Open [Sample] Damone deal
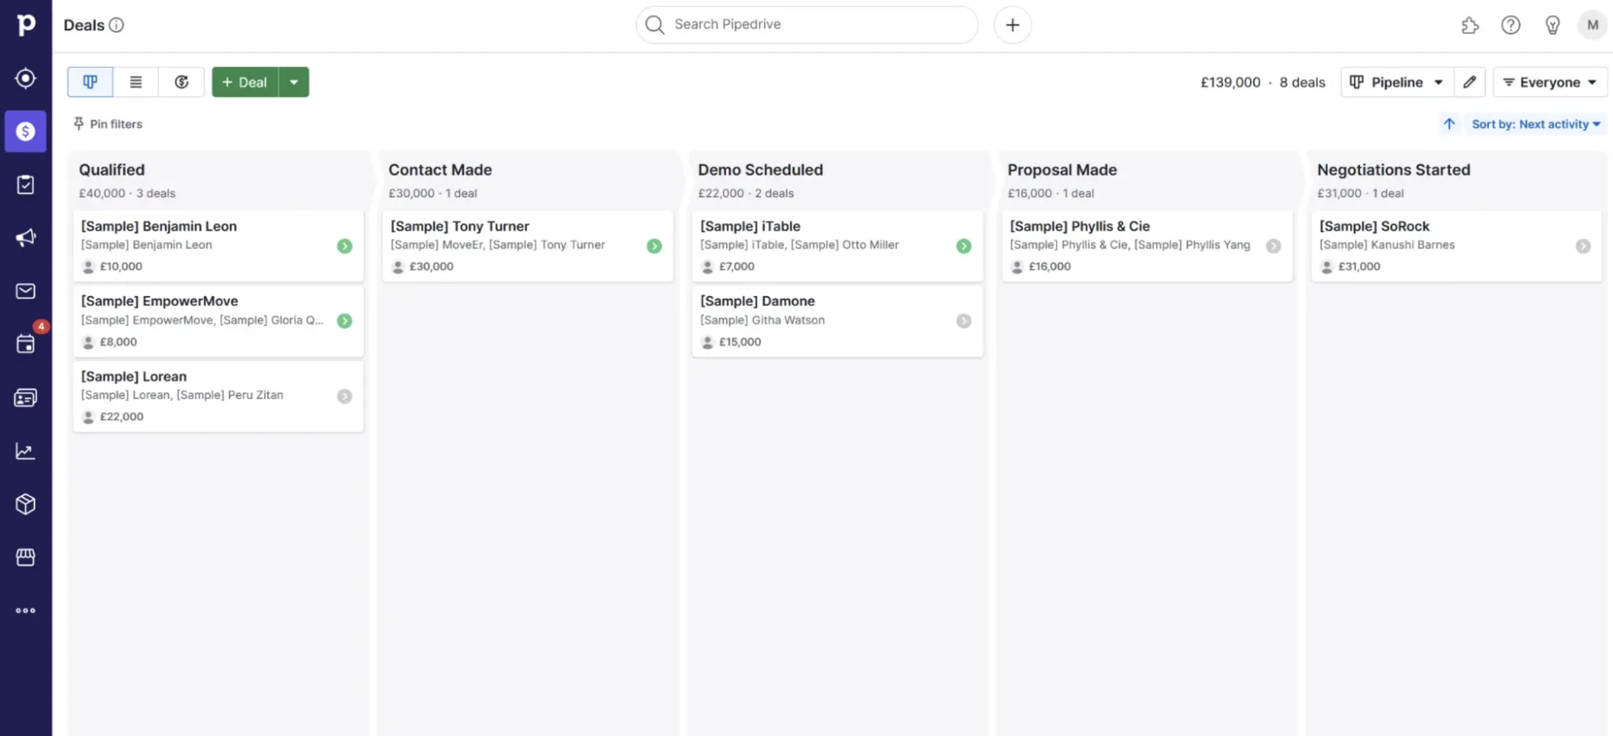Image resolution: width=1613 pixels, height=736 pixels. tap(837, 321)
